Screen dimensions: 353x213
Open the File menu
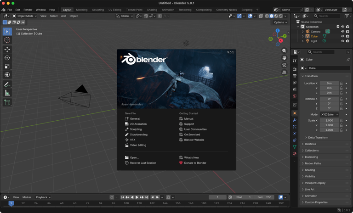(10, 10)
